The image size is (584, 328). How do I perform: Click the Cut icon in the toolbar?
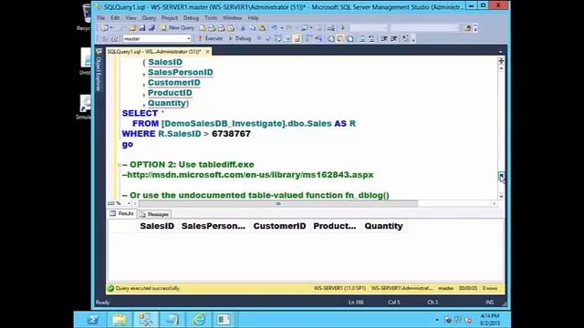(244, 28)
